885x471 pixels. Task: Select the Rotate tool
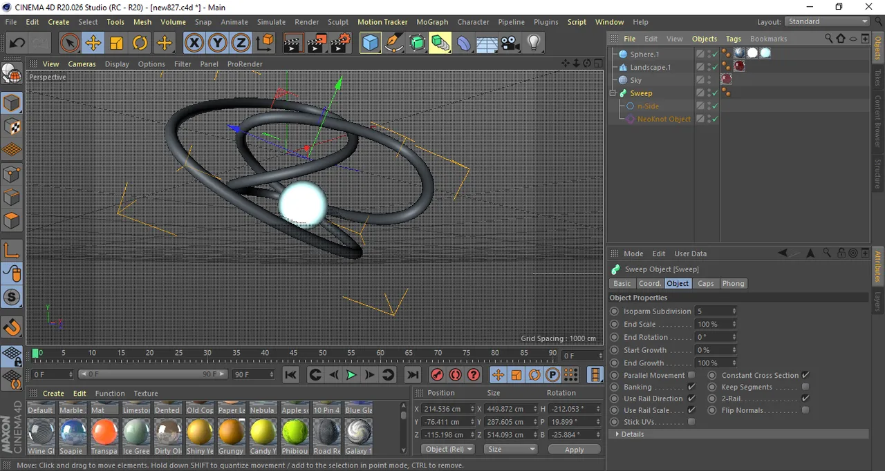pyautogui.click(x=140, y=44)
